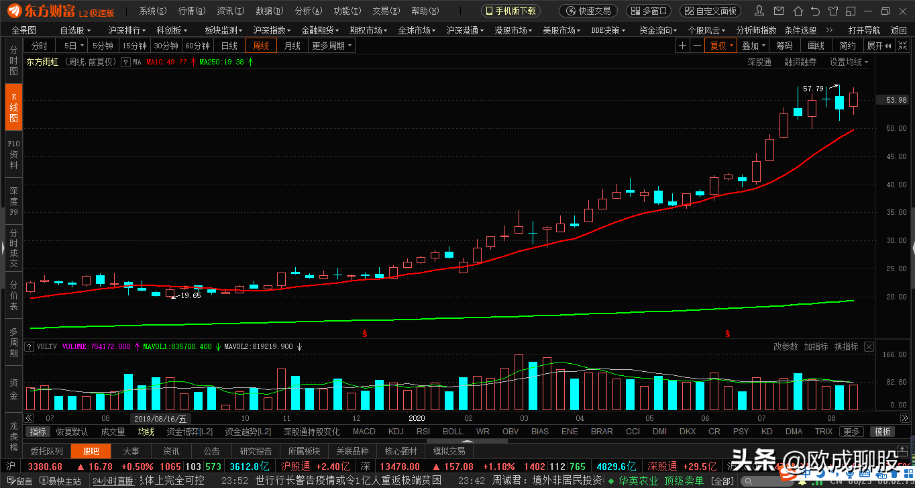Open the 模板 template button
The image size is (915, 488).
(x=883, y=432)
